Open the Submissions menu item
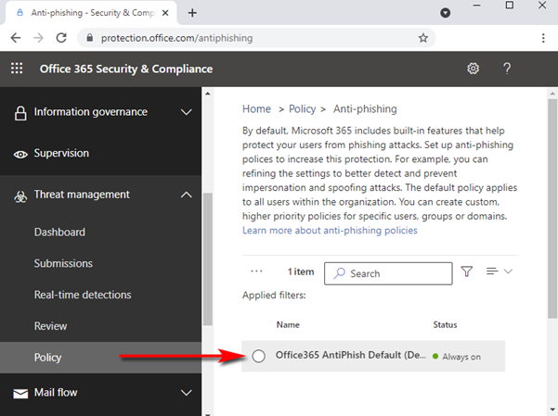This screenshot has width=558, height=416. click(63, 263)
